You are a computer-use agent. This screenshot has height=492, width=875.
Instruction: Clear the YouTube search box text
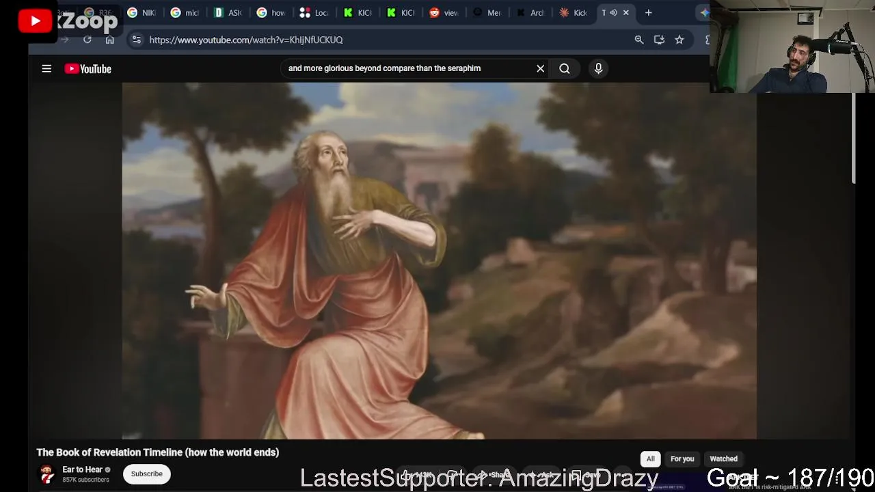(x=540, y=68)
